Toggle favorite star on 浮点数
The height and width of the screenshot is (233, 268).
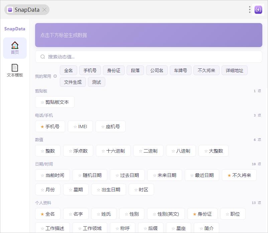pos(71,151)
